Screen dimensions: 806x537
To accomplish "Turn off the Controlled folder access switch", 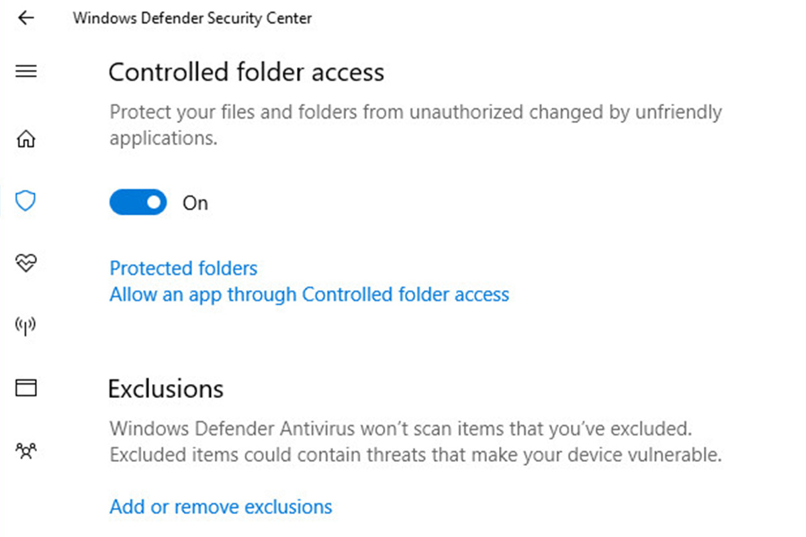I will point(138,202).
